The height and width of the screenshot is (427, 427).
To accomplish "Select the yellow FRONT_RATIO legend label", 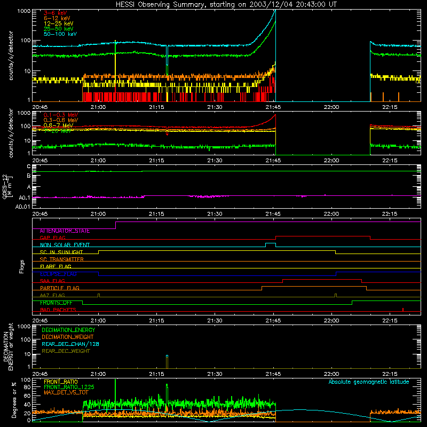I will [61, 382].
